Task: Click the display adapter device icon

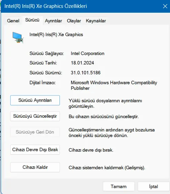Action: (x=18, y=38)
